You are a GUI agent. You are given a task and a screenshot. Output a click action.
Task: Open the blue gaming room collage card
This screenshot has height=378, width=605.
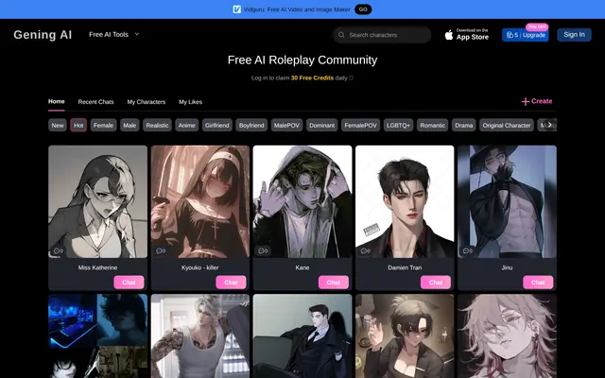[x=97, y=336]
